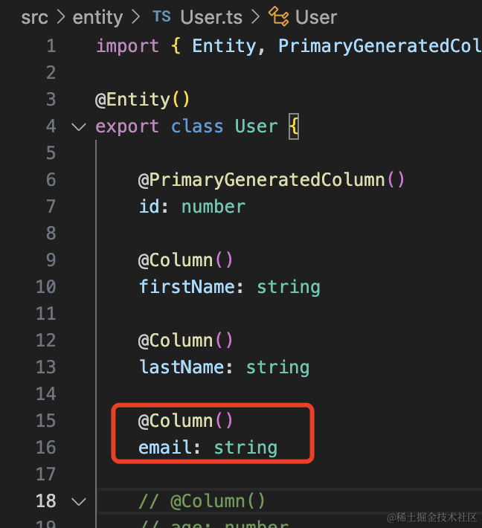Open the src breadcrumb folder
The width and height of the screenshot is (482, 528).
(34, 17)
